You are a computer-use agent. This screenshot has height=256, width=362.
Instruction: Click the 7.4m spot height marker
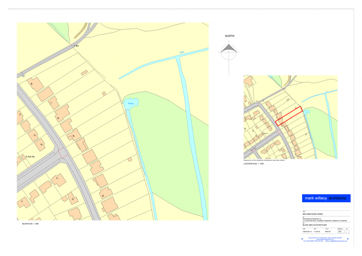76,46
